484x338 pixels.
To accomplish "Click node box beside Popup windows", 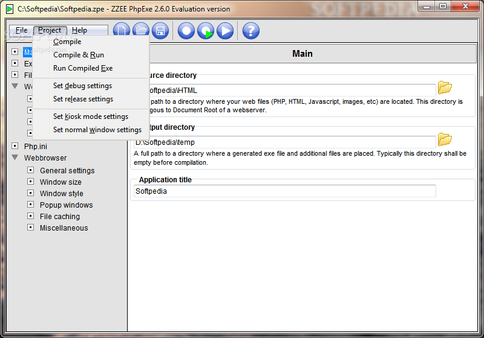I will (30, 205).
